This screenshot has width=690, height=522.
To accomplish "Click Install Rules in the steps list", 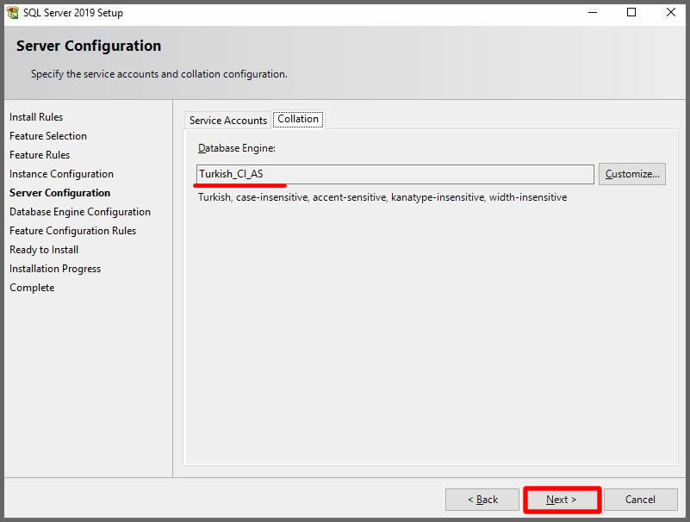I will pyautogui.click(x=36, y=117).
